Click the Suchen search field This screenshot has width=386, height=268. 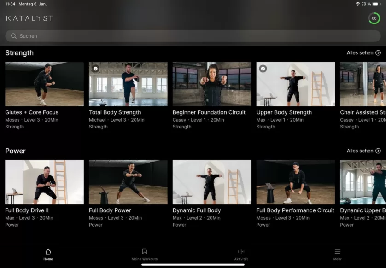193,36
